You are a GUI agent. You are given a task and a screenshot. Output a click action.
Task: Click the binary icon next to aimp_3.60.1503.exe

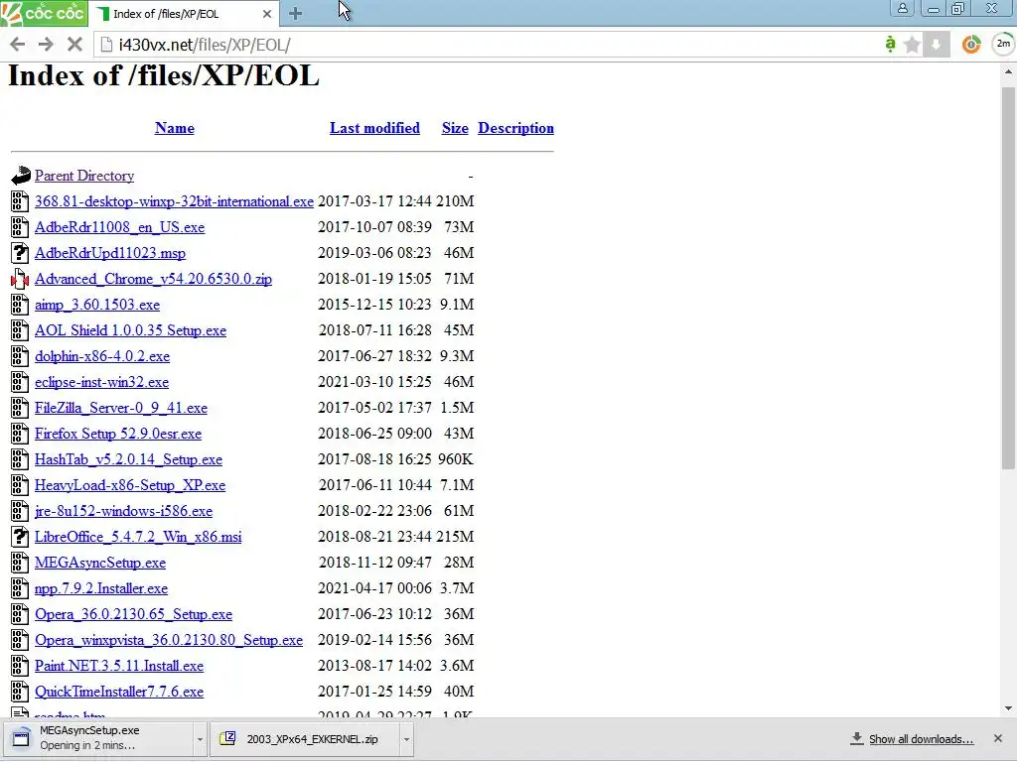[20, 305]
